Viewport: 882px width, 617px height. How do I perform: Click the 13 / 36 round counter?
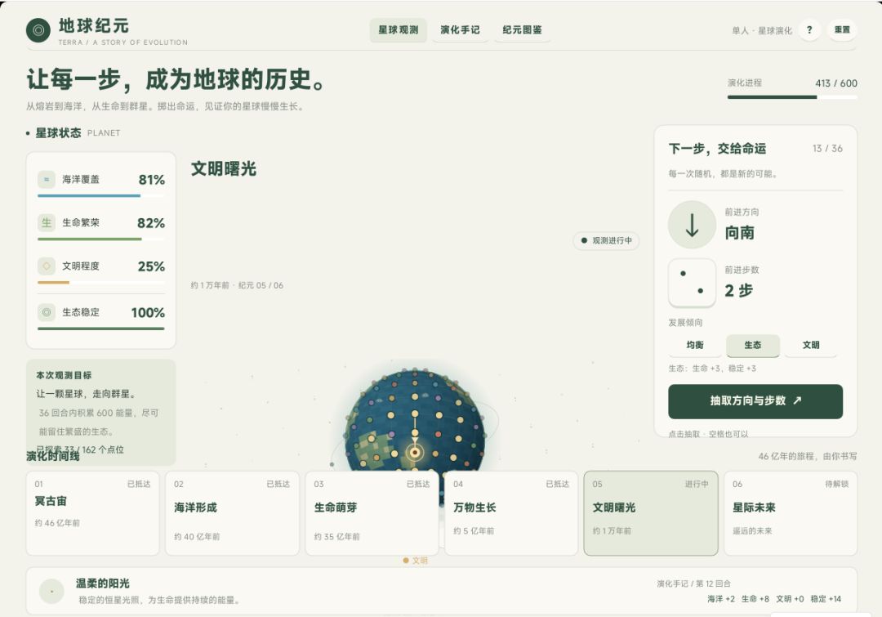click(x=827, y=149)
